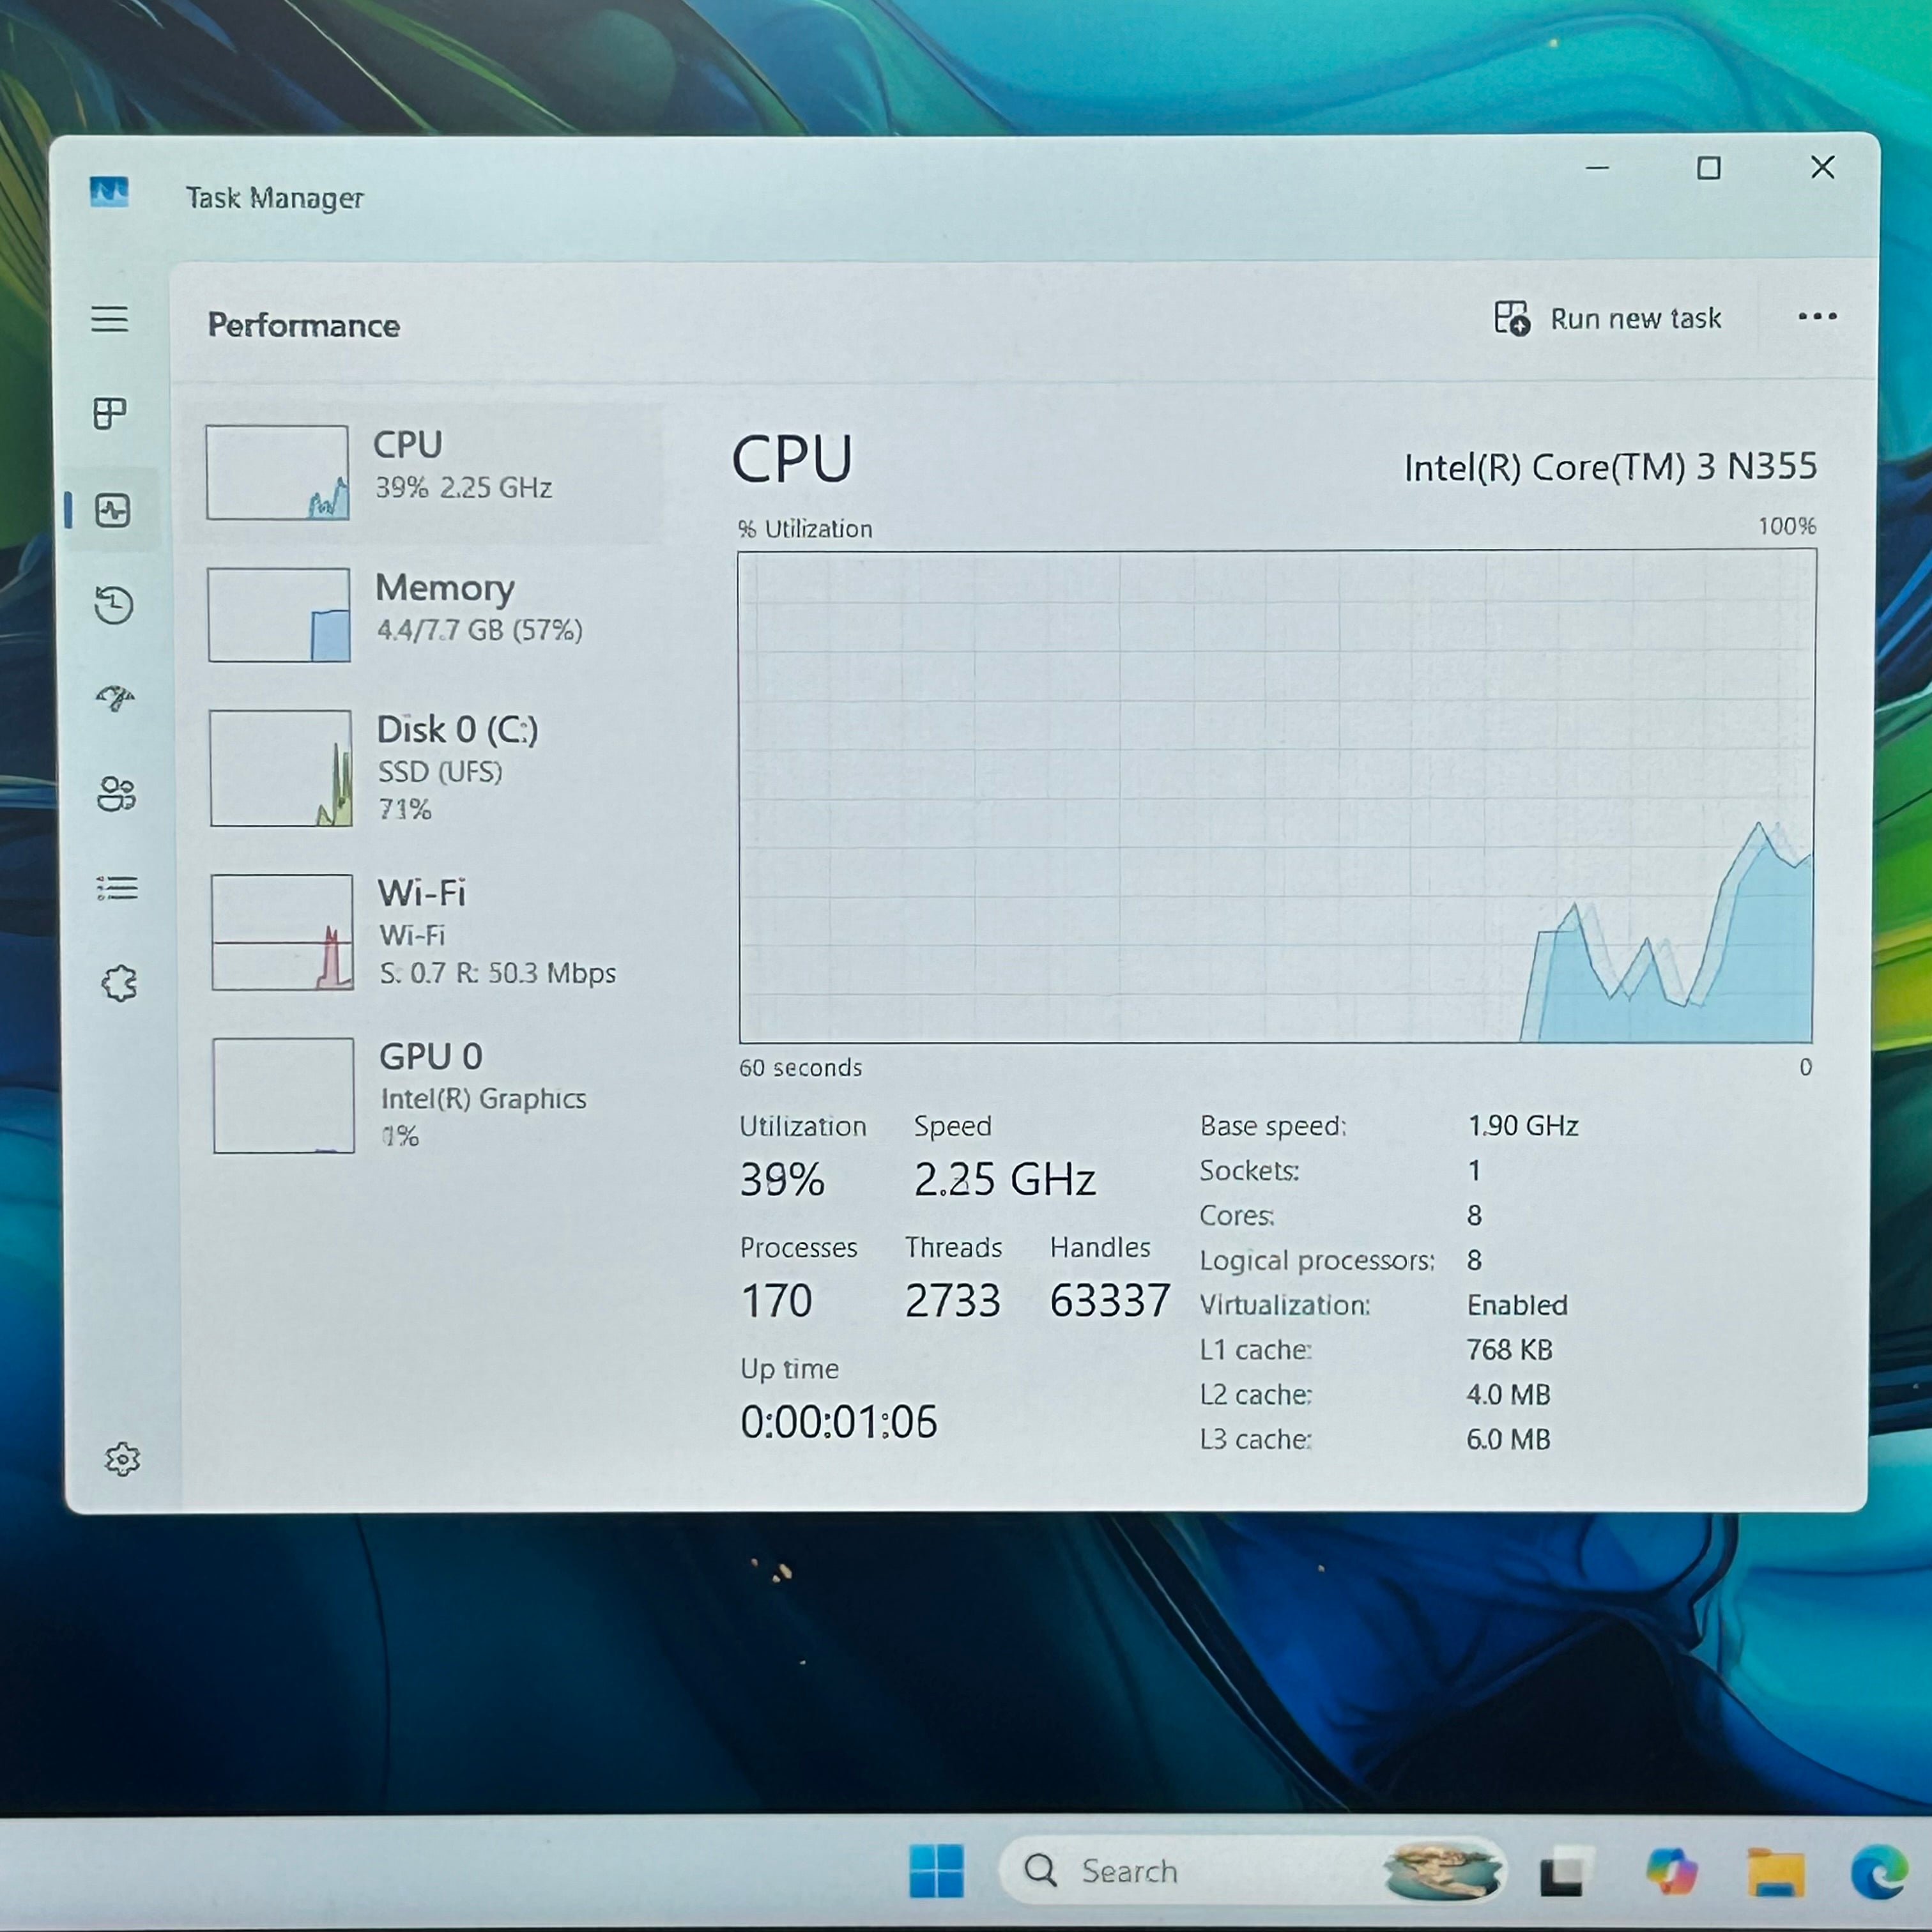Open the Processes page icon in sidebar
Viewport: 1932px width, 1932px height.
tap(110, 413)
